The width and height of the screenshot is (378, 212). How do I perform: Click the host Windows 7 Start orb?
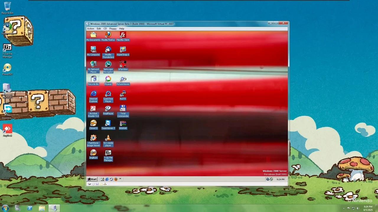[5, 208]
